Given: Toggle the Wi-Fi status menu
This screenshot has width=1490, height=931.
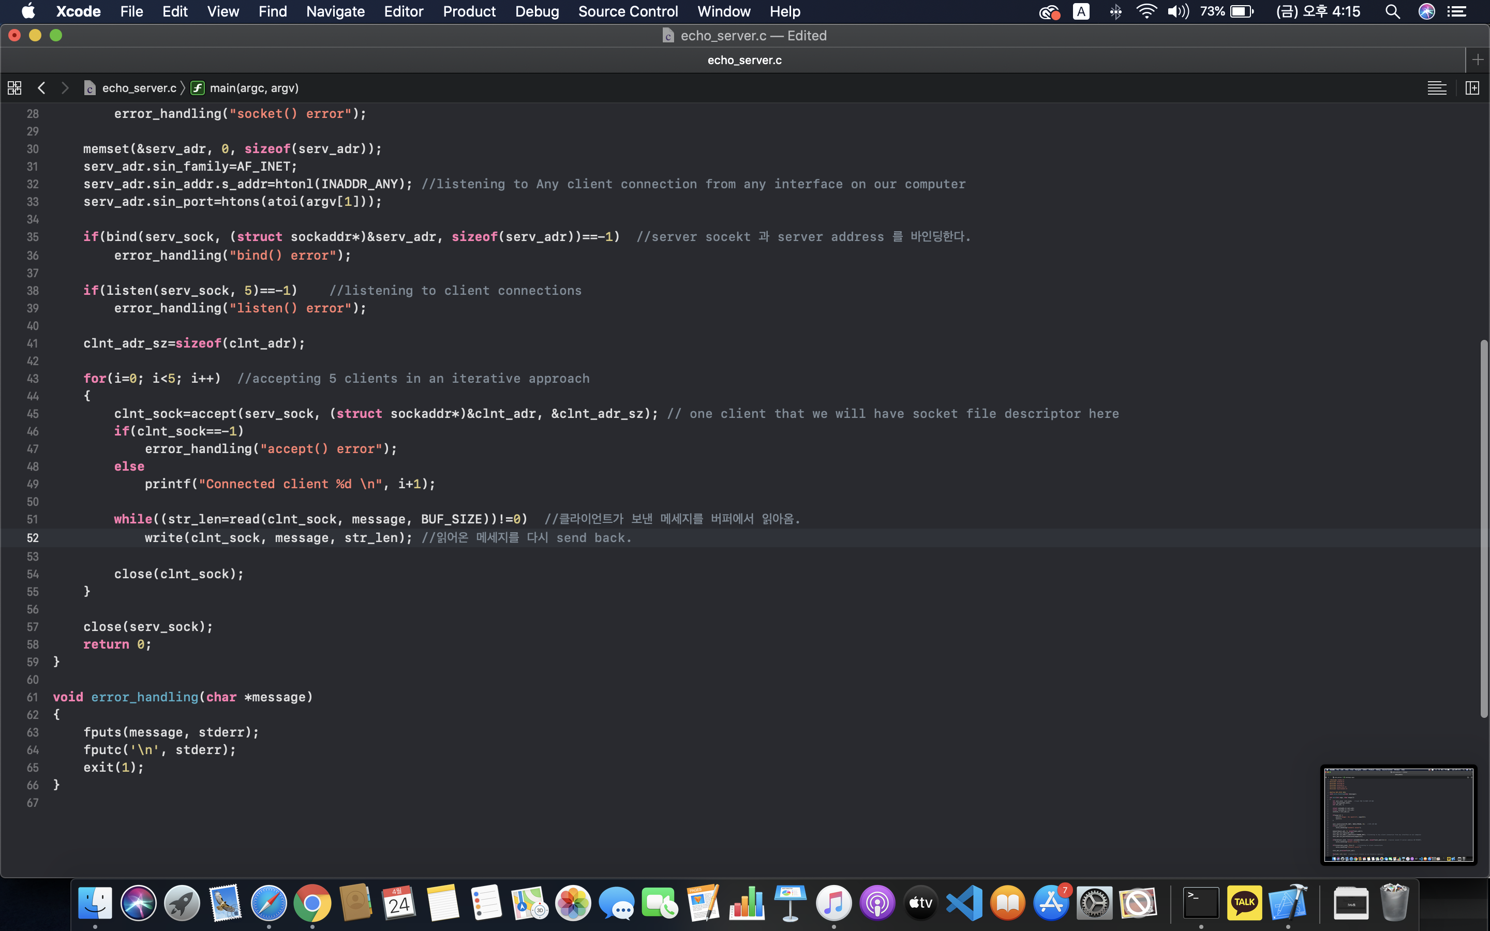Looking at the screenshot, I should [x=1146, y=12].
